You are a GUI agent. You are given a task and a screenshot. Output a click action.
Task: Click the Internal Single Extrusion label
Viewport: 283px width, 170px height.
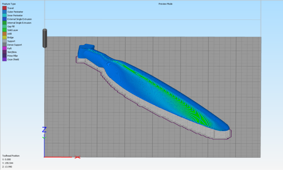(x=19, y=23)
